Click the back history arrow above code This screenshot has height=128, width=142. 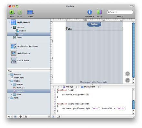pos(53,87)
